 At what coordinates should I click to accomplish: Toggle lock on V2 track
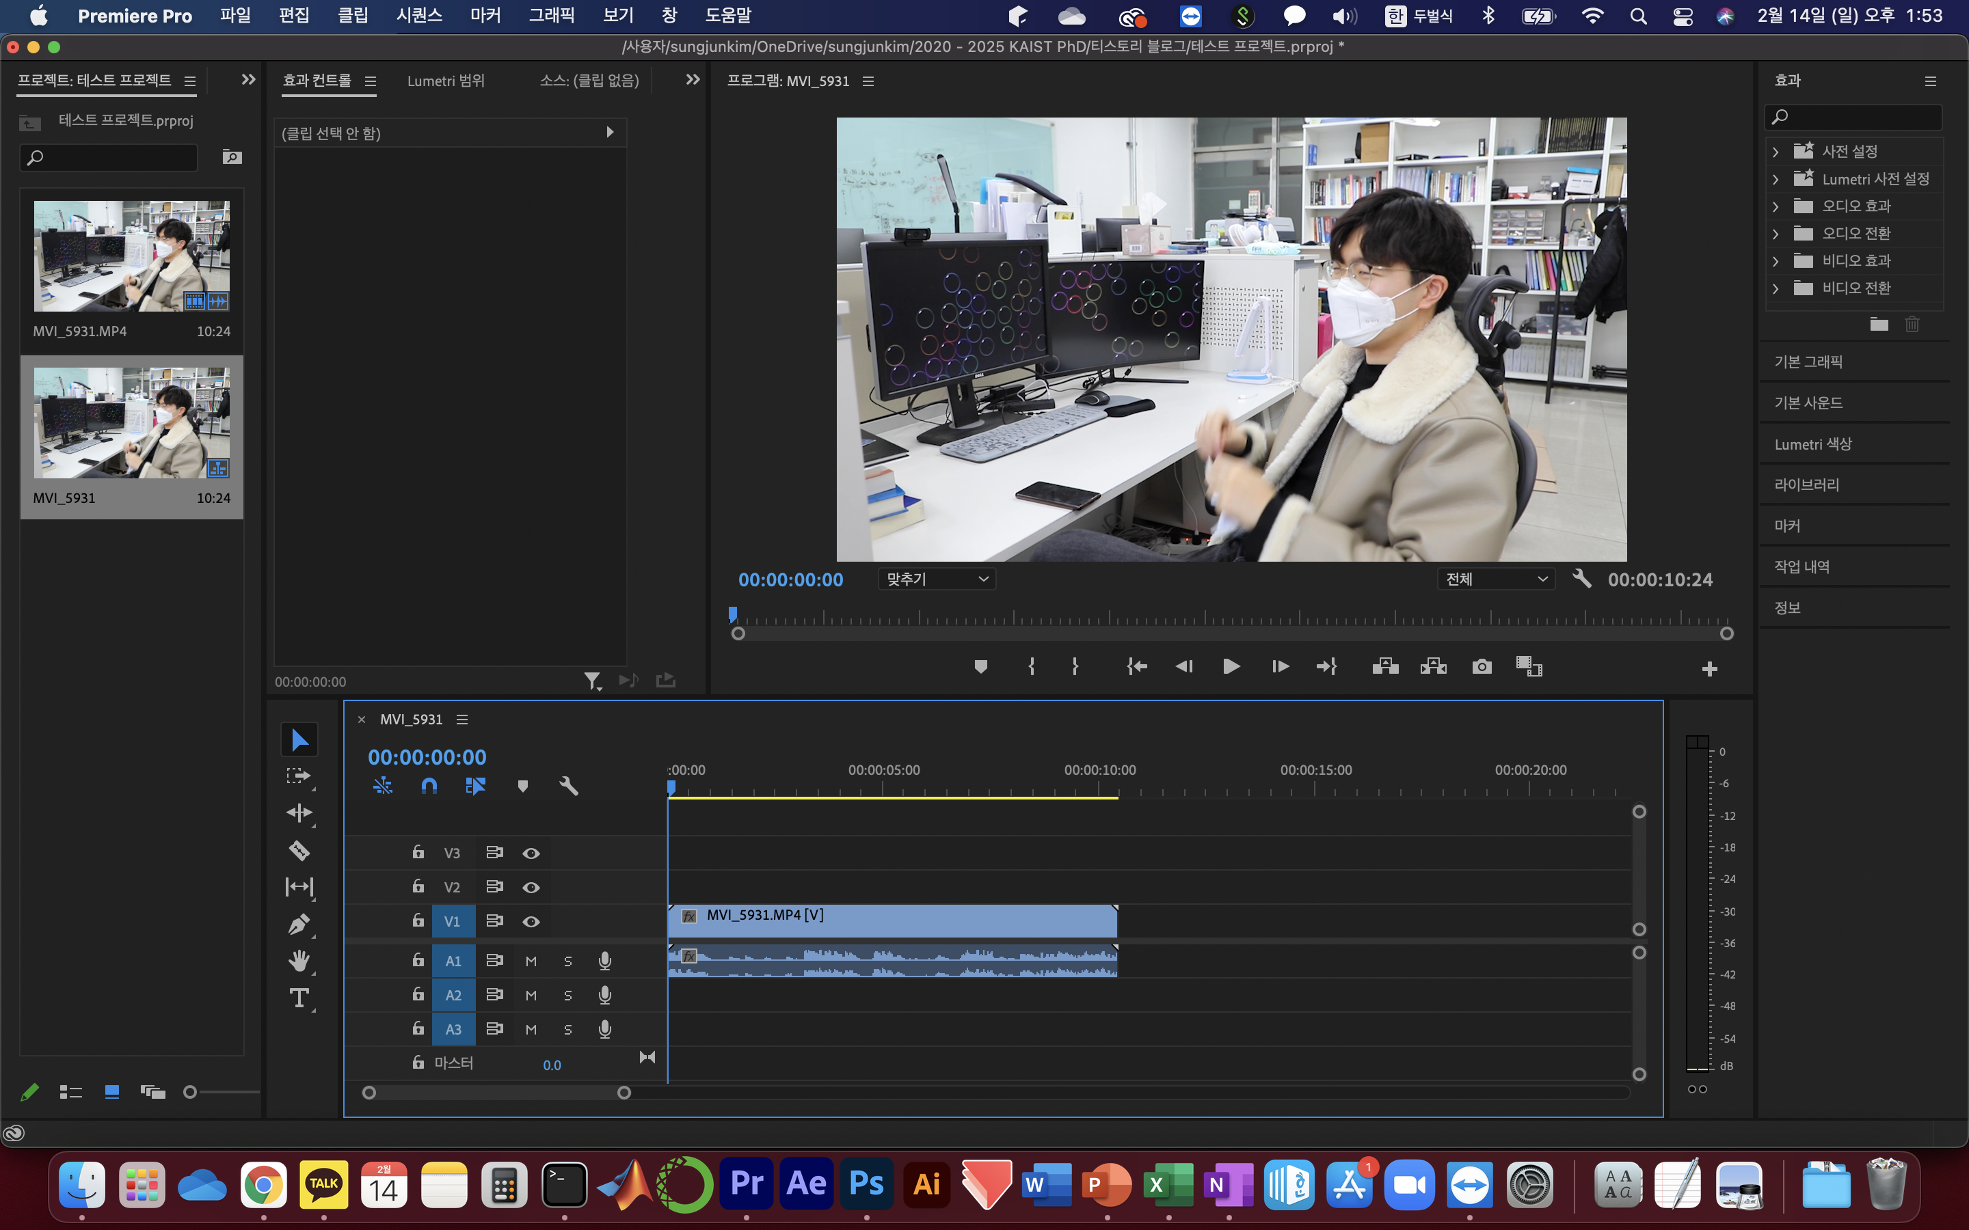coord(418,887)
